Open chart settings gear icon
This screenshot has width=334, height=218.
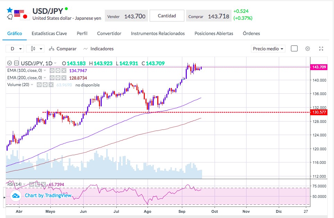[308, 49]
